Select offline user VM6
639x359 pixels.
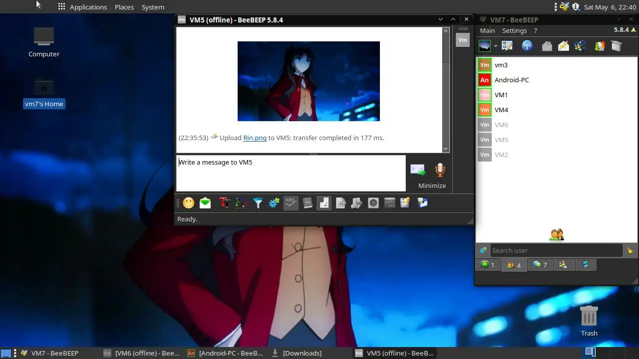pos(557,125)
